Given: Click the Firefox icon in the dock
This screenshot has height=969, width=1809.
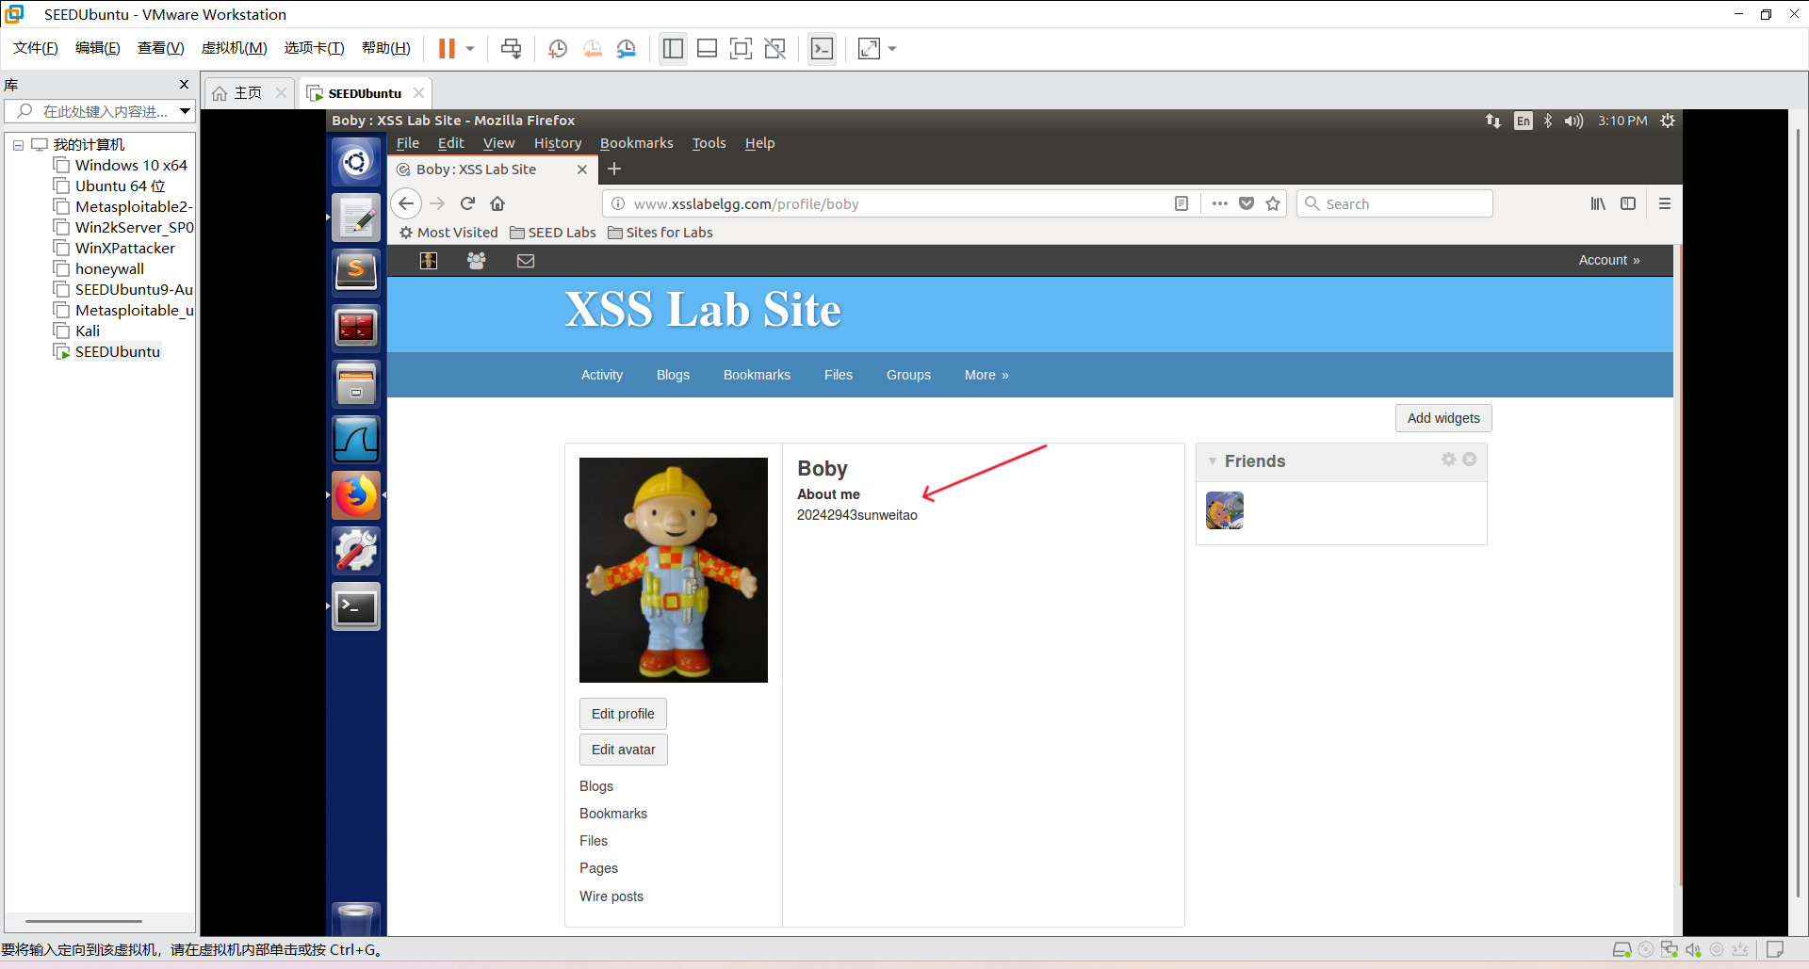Looking at the screenshot, I should pos(356,495).
